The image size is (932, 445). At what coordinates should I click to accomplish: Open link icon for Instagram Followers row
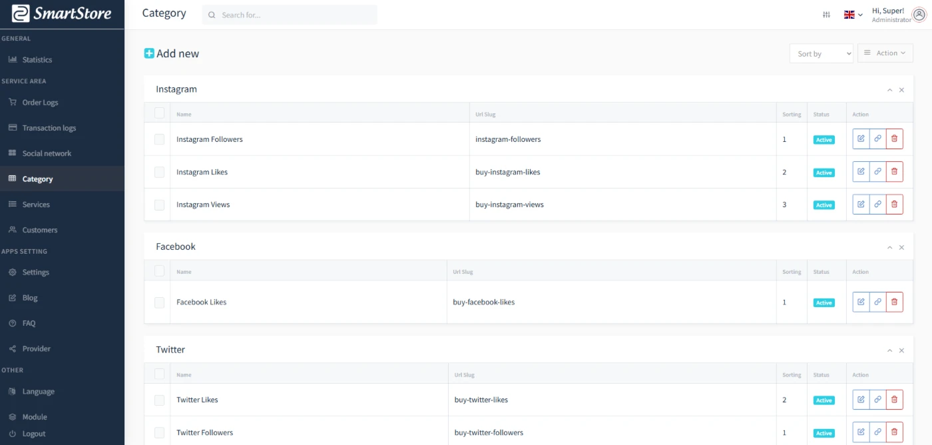877,139
